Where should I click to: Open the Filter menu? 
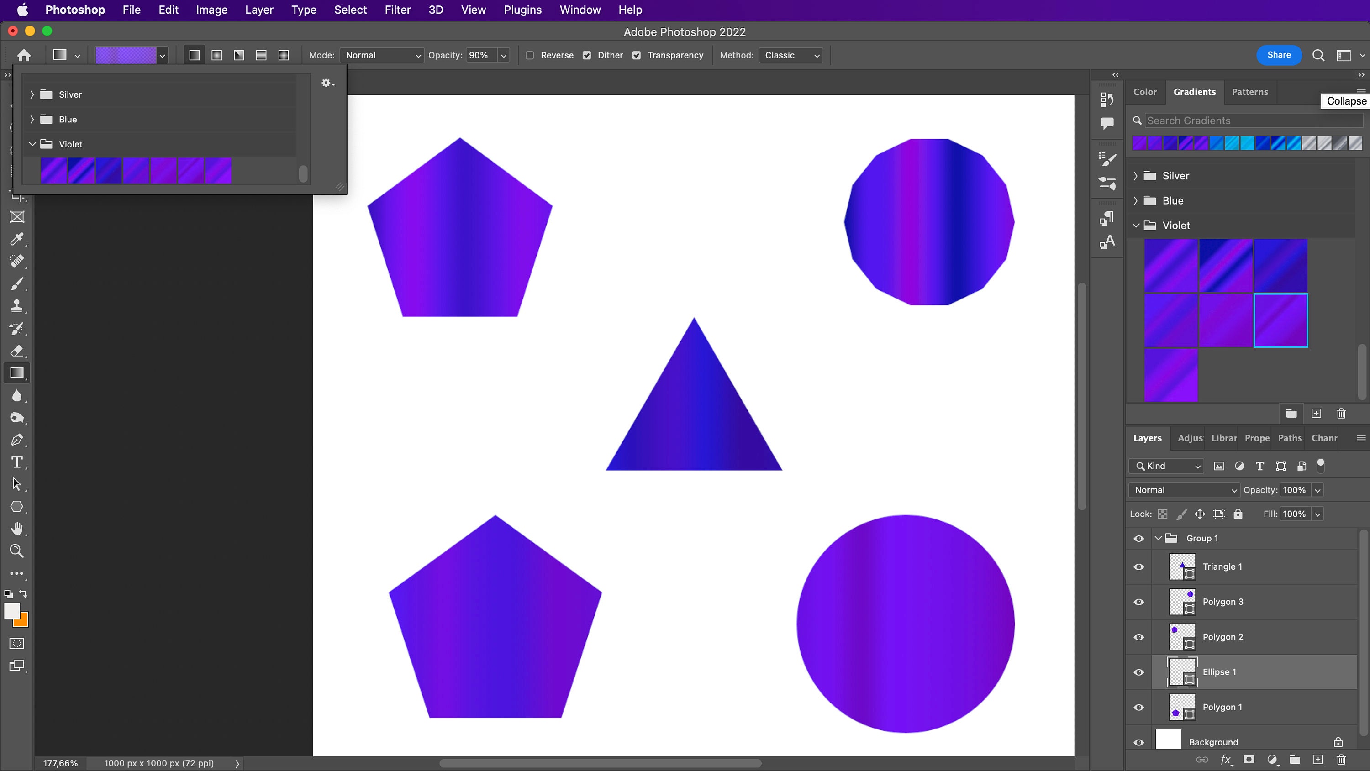(x=397, y=10)
